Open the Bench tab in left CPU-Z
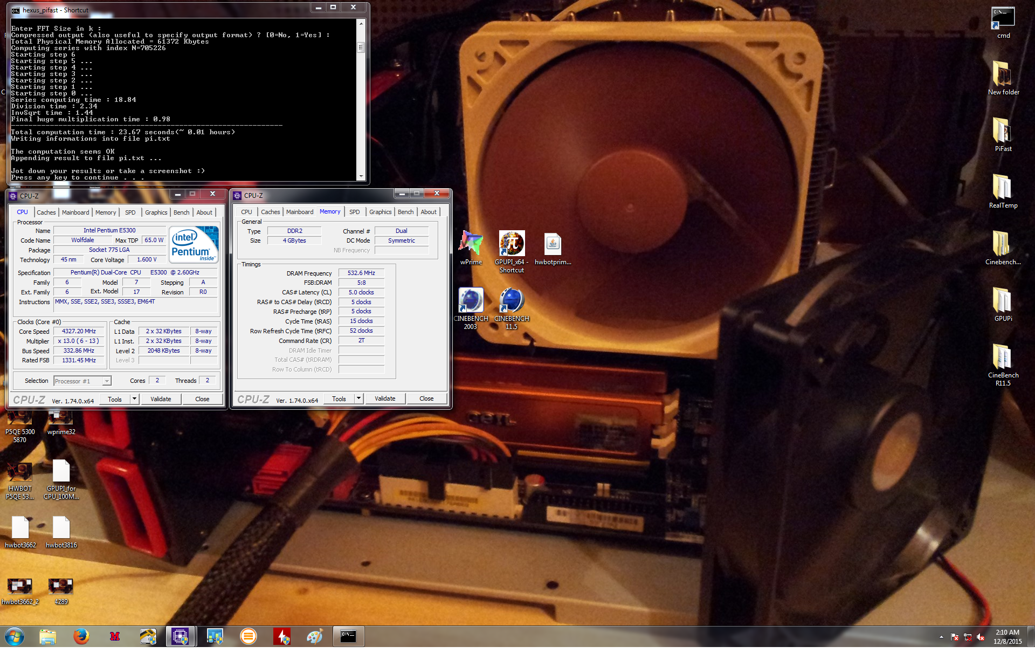The height and width of the screenshot is (660, 1035). tap(181, 212)
